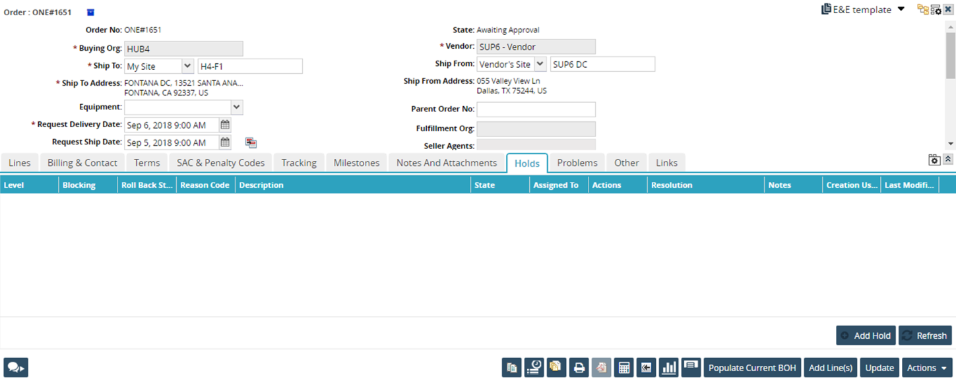
Task: Click the Parent Order No field
Action: tap(536, 109)
